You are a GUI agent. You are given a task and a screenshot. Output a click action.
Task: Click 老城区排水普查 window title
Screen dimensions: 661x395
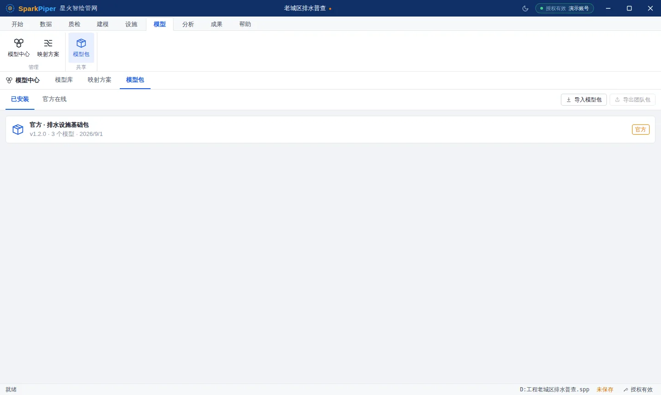coord(305,8)
